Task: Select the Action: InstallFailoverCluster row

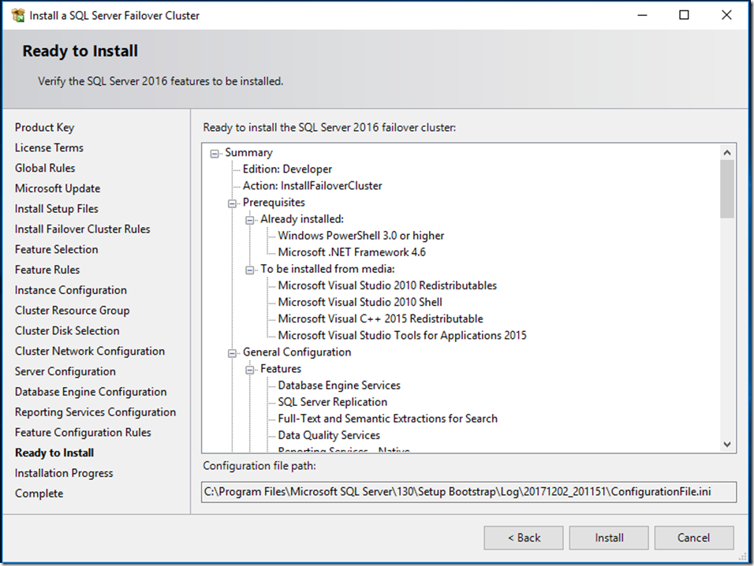Action: (x=312, y=185)
